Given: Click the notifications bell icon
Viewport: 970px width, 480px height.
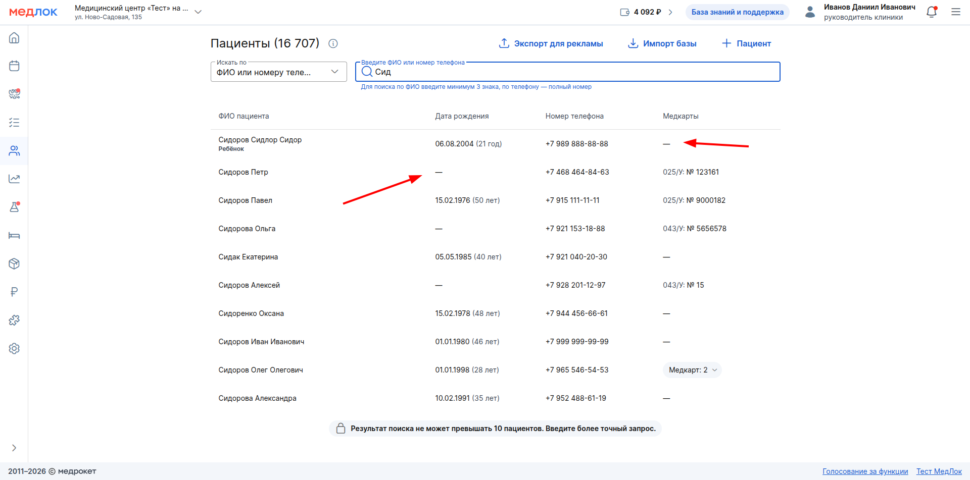Looking at the screenshot, I should pyautogui.click(x=932, y=12).
